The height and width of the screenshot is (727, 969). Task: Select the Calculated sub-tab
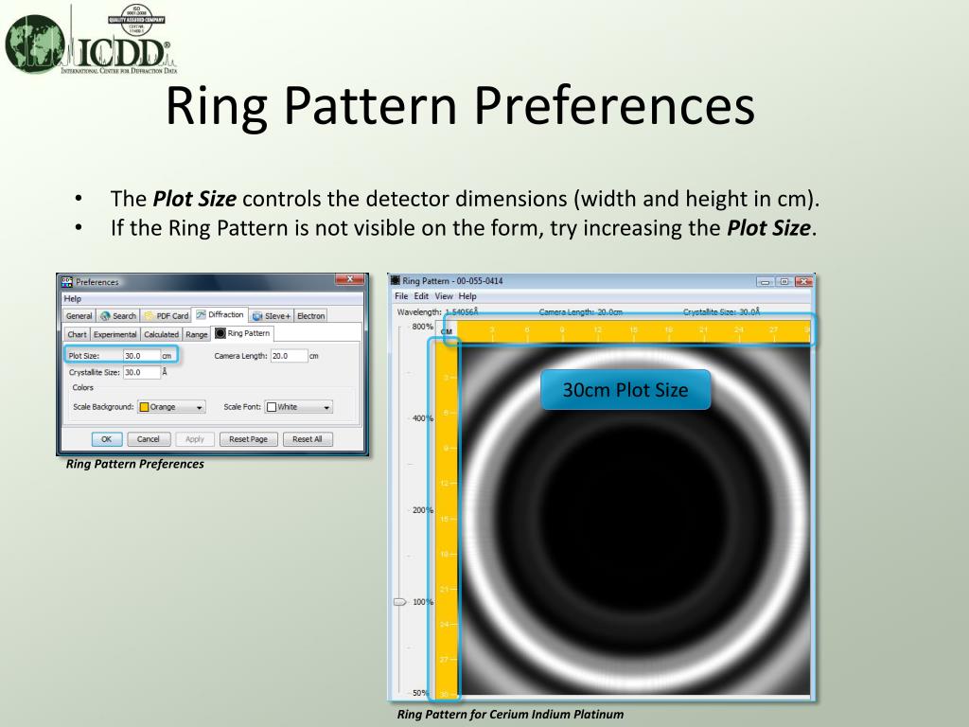click(x=161, y=334)
